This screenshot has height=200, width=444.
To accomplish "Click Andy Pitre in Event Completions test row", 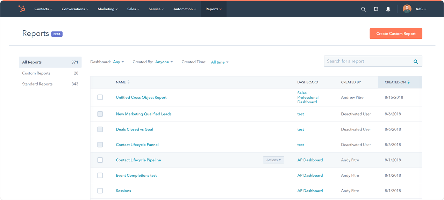I will [350, 176].
